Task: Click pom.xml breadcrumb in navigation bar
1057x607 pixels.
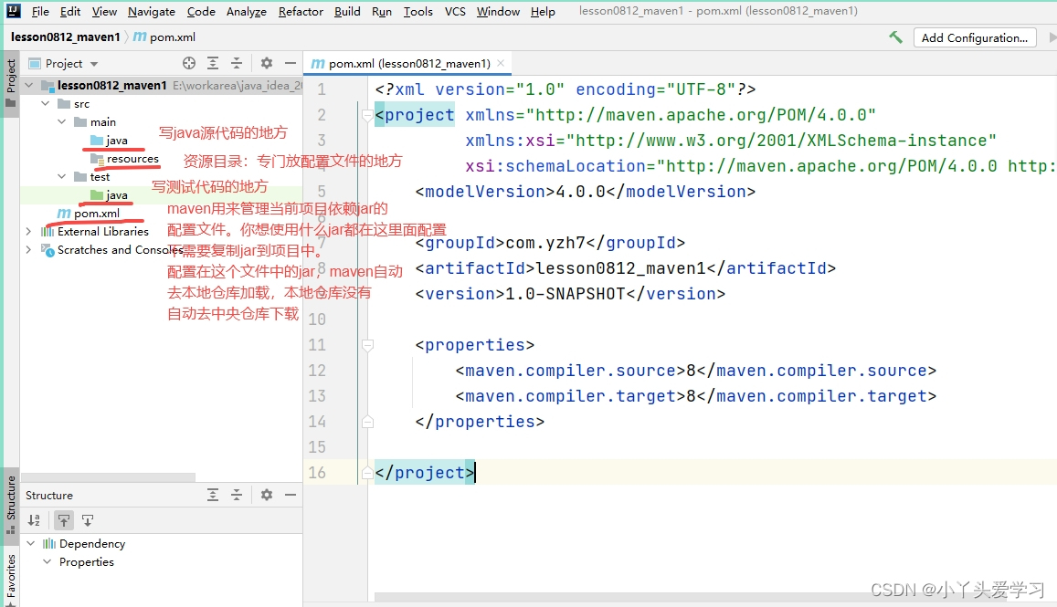Action: point(164,37)
